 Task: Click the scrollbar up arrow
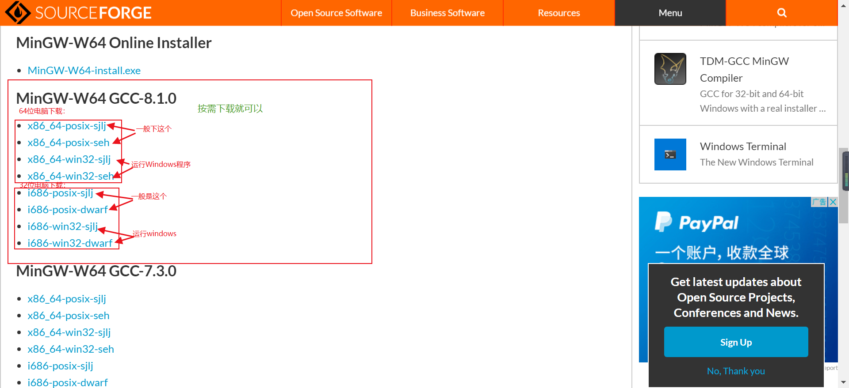[844, 5]
